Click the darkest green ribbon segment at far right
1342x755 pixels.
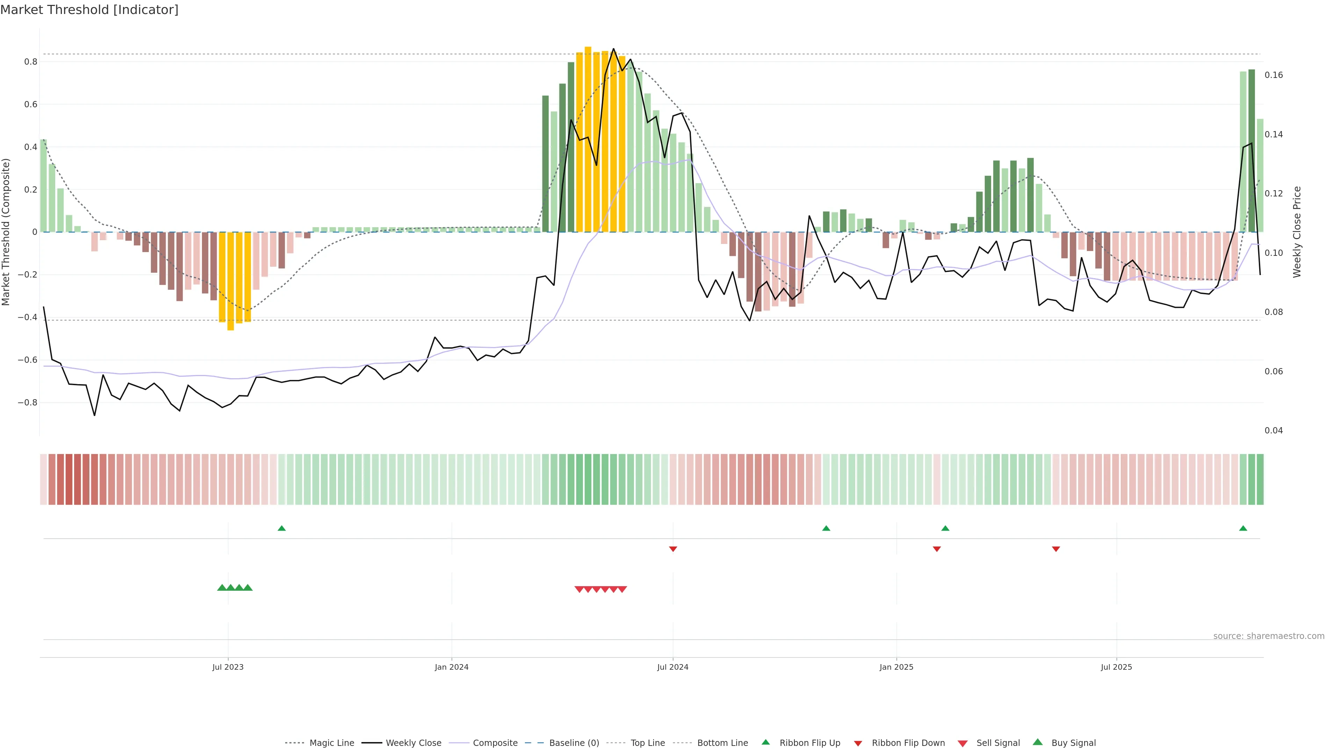point(1260,479)
